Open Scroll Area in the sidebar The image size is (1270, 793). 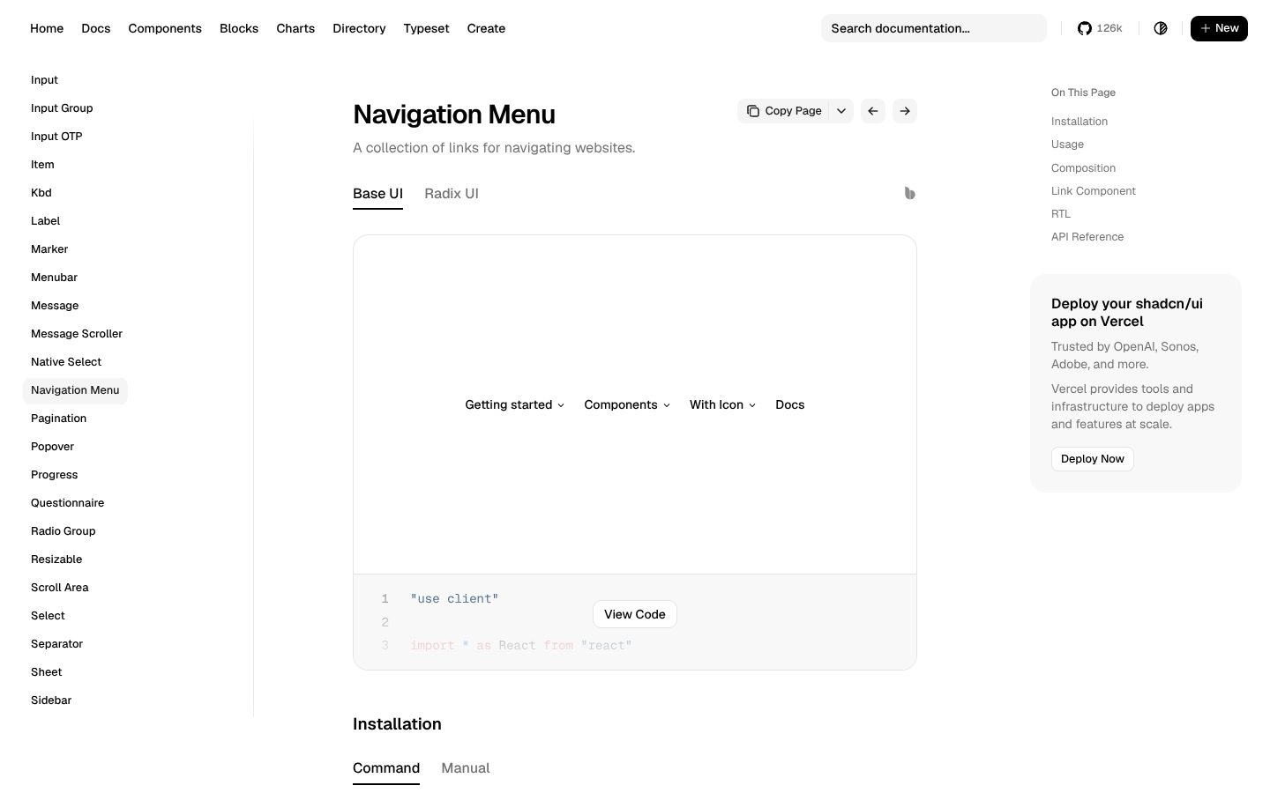click(x=59, y=588)
